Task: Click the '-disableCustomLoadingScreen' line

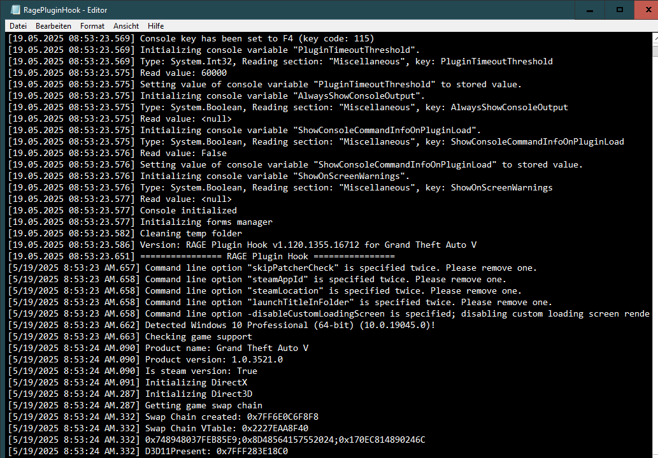Action: coord(329,314)
